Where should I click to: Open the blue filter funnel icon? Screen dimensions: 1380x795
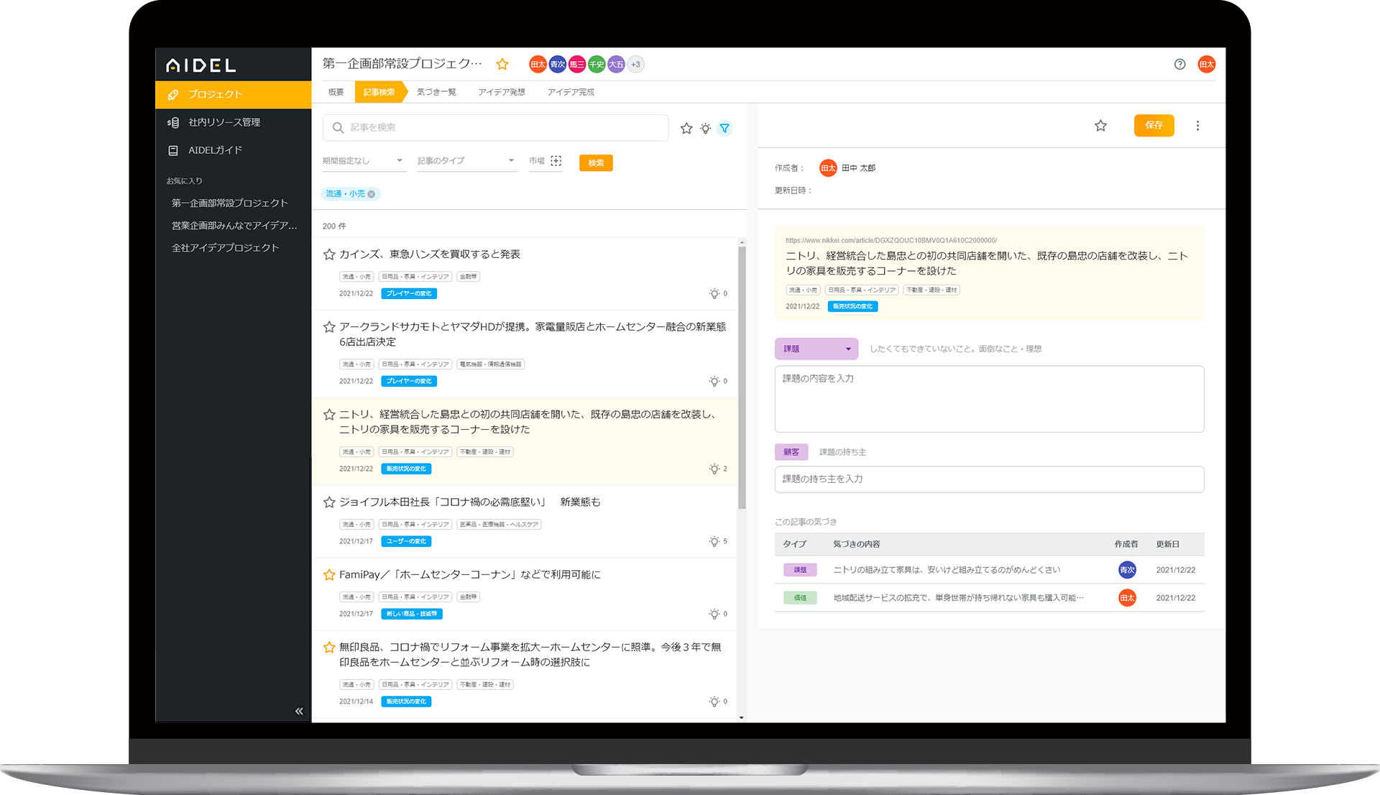725,128
